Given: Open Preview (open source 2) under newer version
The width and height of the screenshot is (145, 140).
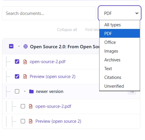Looking at the screenshot, I should tap(58, 121).
